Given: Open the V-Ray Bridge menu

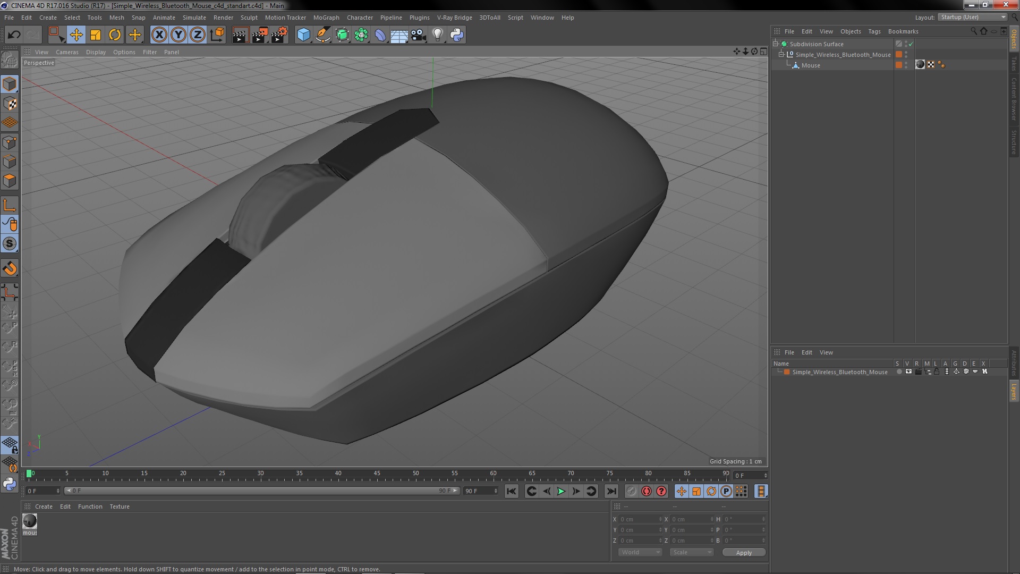Looking at the screenshot, I should [454, 18].
